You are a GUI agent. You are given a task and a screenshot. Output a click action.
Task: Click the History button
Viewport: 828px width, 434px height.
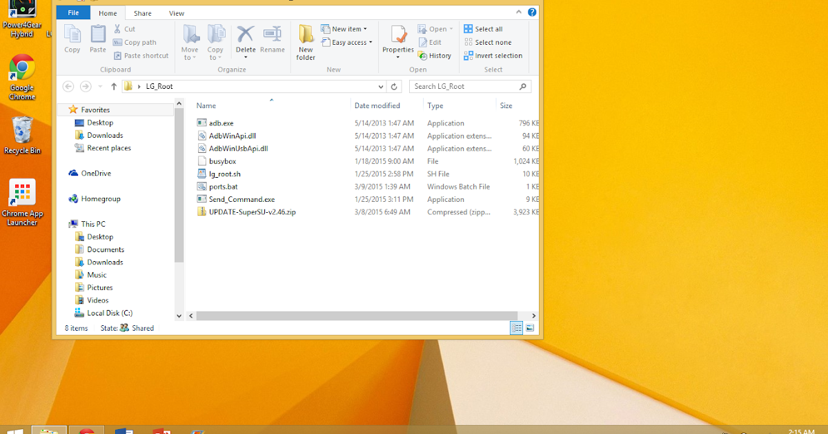[x=435, y=56]
